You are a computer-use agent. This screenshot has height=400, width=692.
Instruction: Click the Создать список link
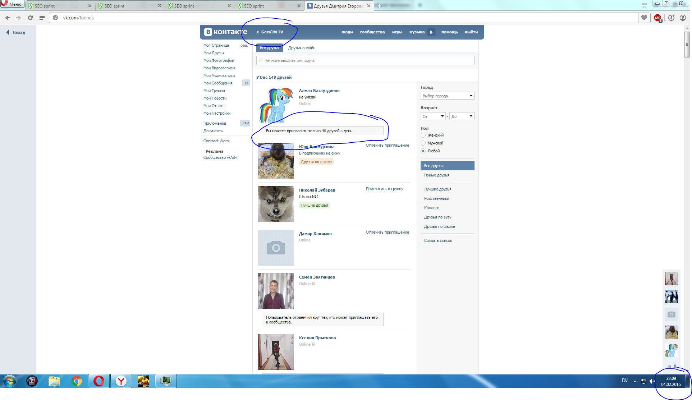pyautogui.click(x=438, y=240)
